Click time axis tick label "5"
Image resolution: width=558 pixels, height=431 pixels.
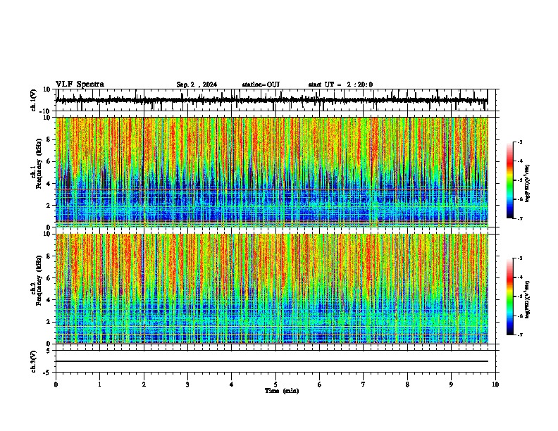[x=275, y=385]
